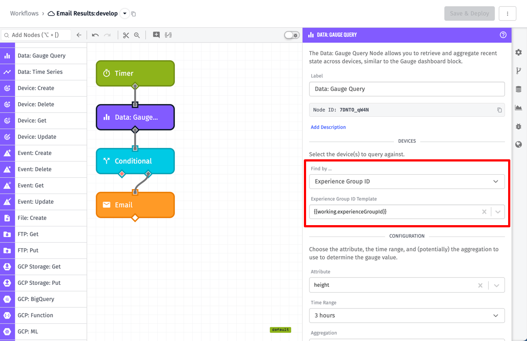The width and height of the screenshot is (527, 341).
Task: Add the GCP: BigQuery node icon
Action: [7, 299]
